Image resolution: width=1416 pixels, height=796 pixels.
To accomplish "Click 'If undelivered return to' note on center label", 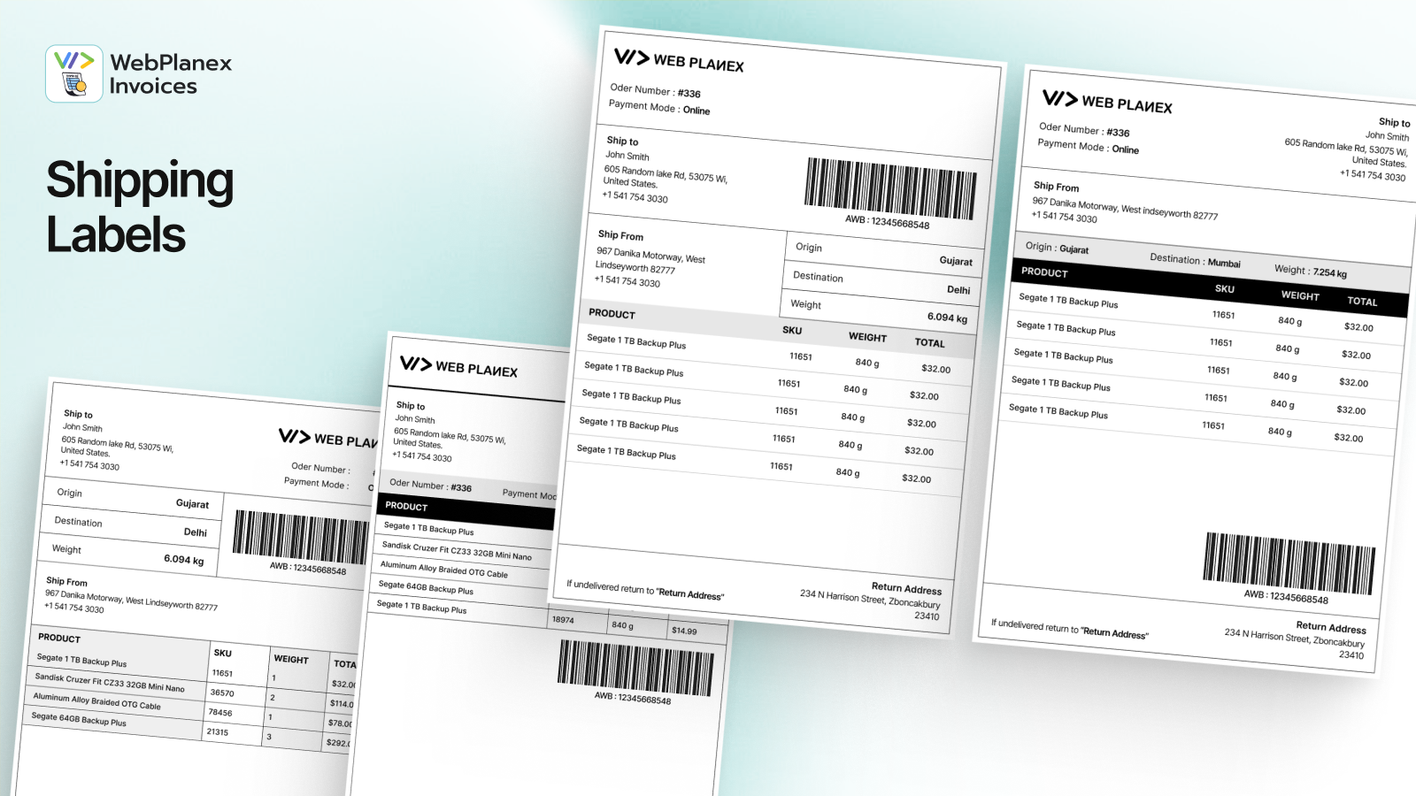I will tap(645, 590).
